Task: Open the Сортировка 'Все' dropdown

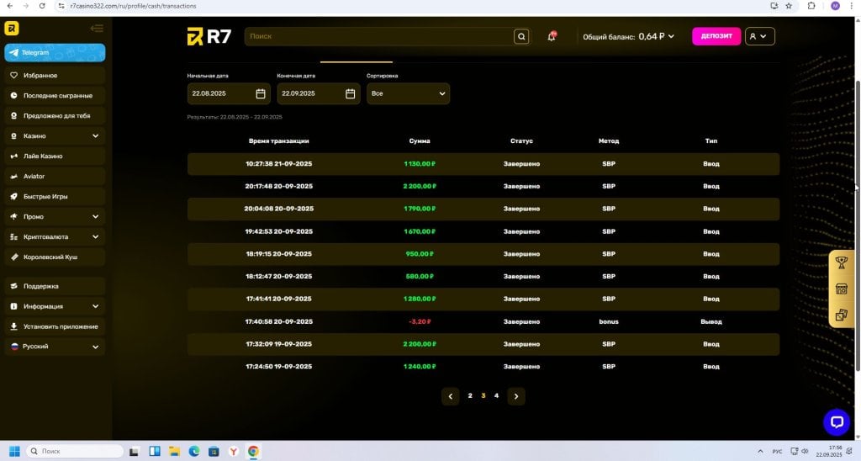Action: 408,94
